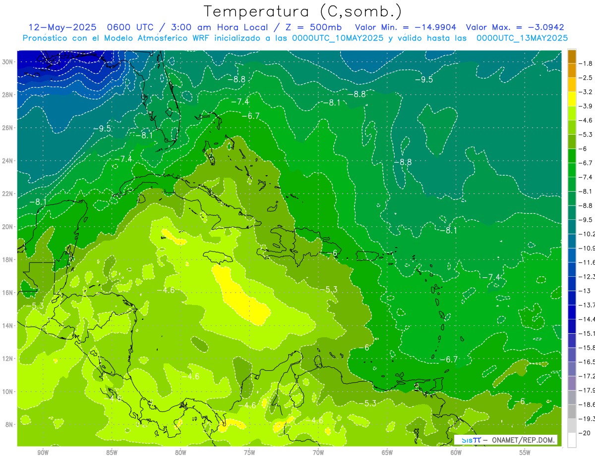
Task: Click the 12N latitude axis label
Action: point(8,358)
